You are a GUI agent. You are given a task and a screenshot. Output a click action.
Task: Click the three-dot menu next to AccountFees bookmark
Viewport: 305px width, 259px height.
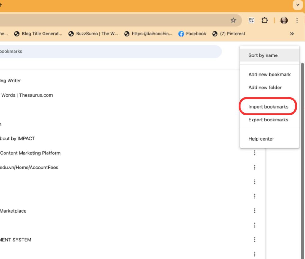[255, 167]
